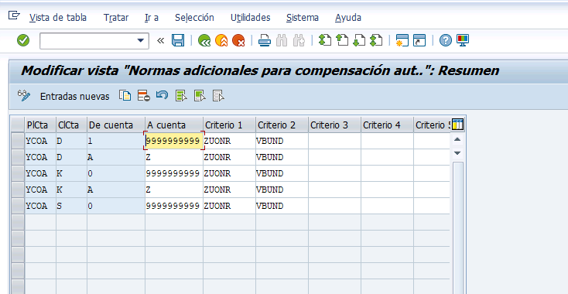
Task: Click Criterio 3 cell of S row
Action: [x=334, y=206]
